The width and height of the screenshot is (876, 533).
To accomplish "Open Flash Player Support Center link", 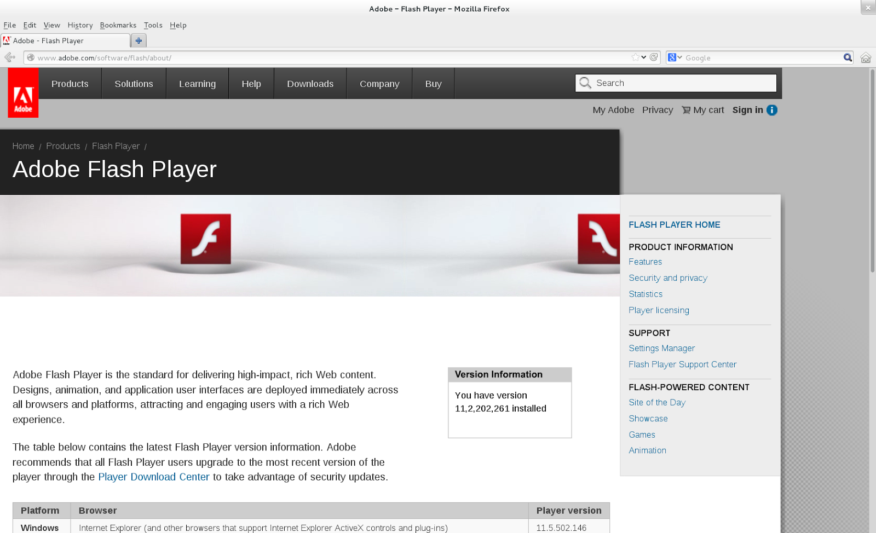I will coord(682,364).
